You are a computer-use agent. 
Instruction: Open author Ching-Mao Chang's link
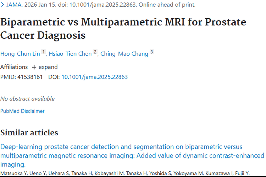pyautogui.click(x=124, y=54)
